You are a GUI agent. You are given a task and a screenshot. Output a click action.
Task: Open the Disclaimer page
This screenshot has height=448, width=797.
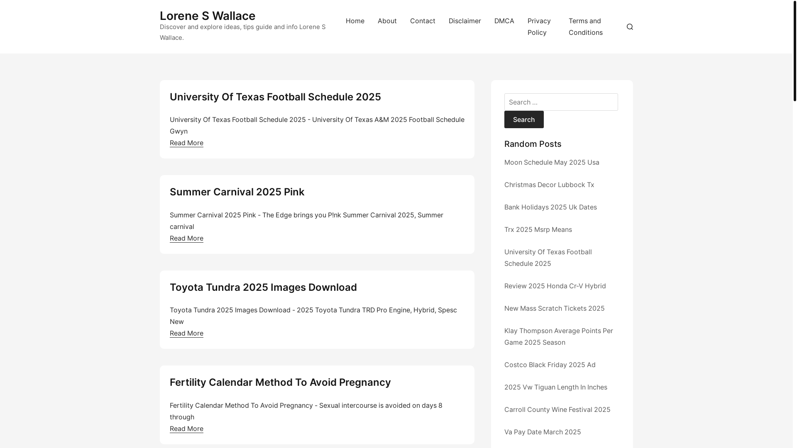pos(465,21)
